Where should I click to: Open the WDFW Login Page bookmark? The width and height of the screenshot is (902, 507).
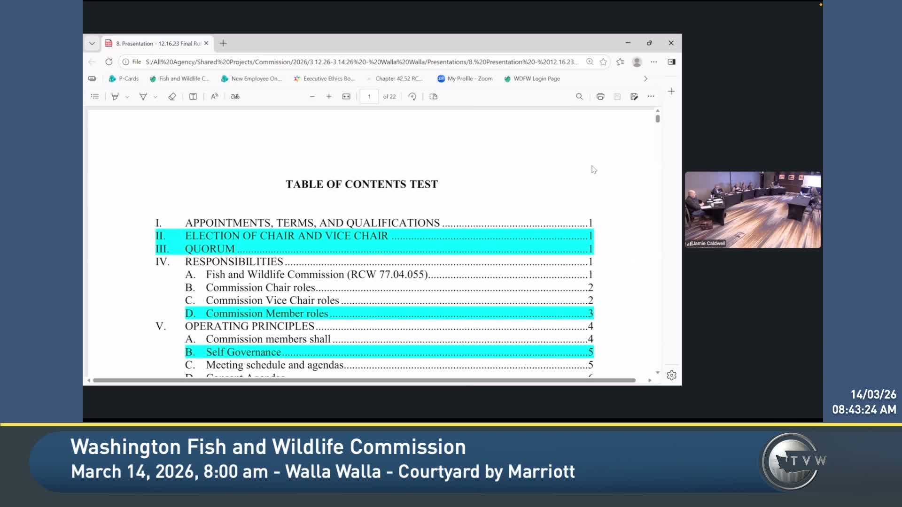[x=531, y=78]
